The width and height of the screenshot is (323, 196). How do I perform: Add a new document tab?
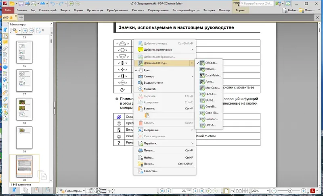[x=21, y=18]
